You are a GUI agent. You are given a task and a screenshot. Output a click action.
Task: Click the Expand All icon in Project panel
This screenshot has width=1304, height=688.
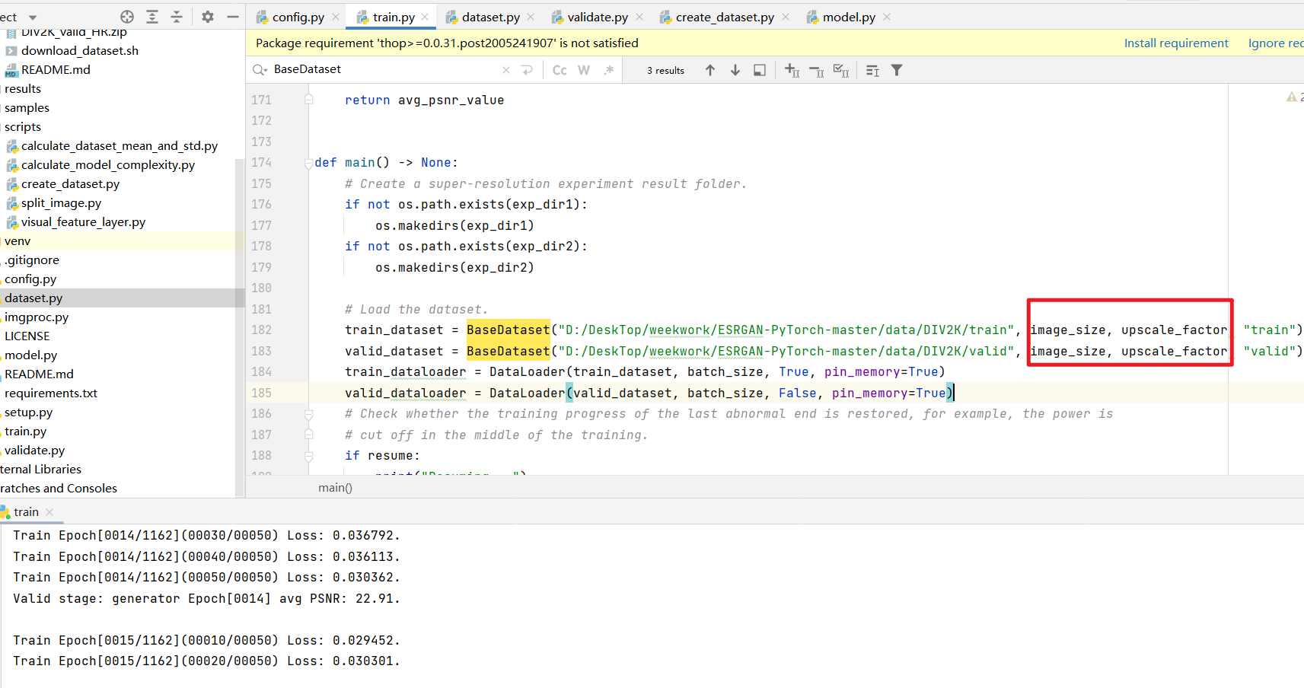151,16
